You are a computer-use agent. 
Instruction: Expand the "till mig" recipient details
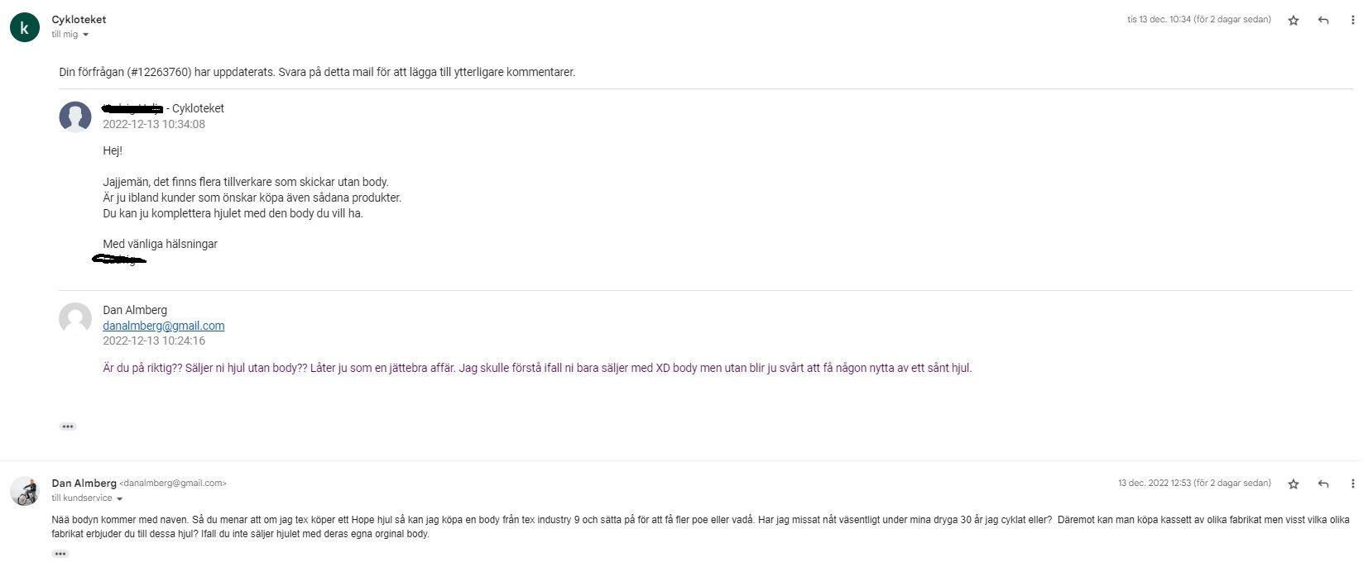[x=85, y=35]
